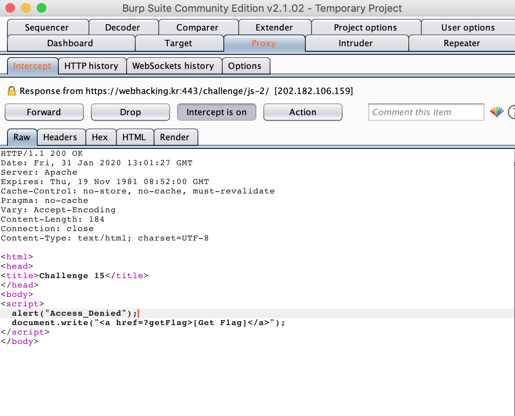Click the Connection: close line
The height and width of the screenshot is (416, 515).
coord(47,229)
